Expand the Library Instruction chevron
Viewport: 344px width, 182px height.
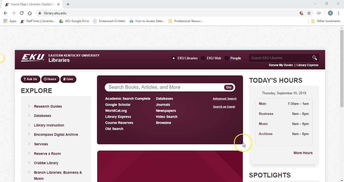coord(29,125)
